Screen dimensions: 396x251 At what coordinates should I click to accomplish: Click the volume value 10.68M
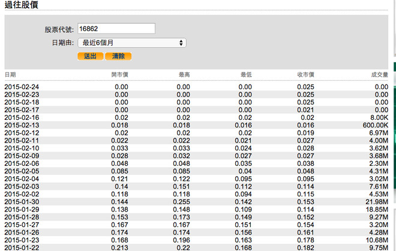[x=377, y=240]
